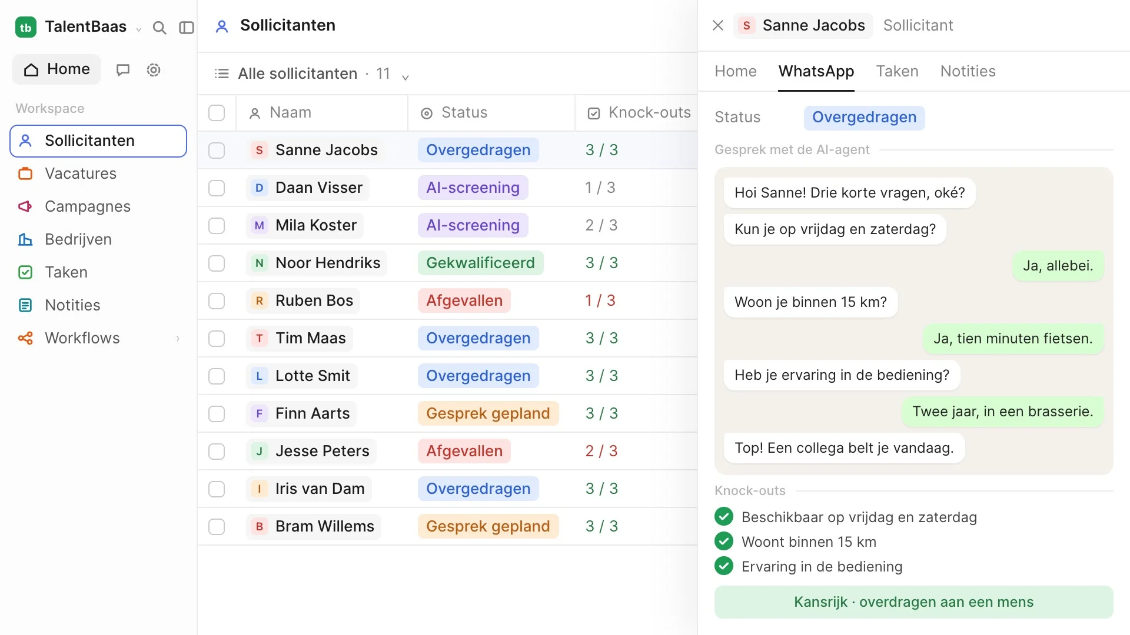Open the TalentBaas workspace dropdown chevron
The image size is (1130, 635).
(138, 29)
